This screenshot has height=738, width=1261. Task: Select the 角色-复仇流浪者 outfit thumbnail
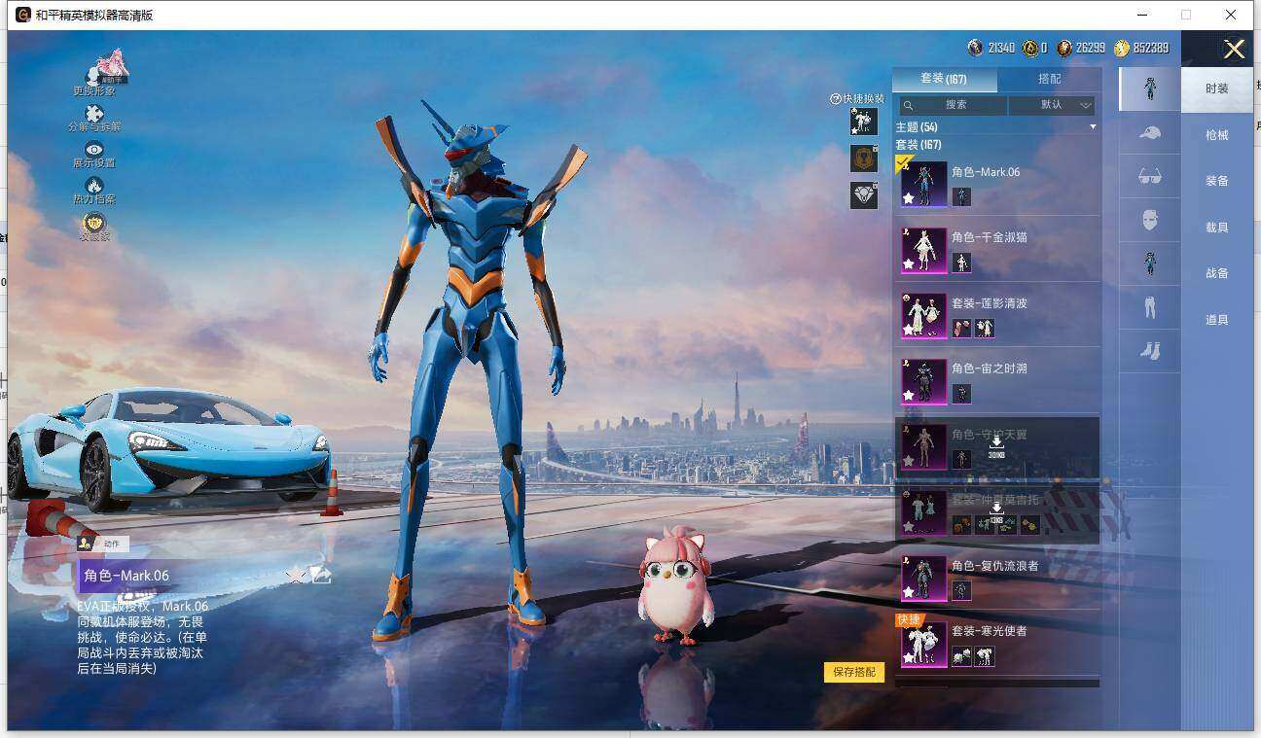point(923,579)
